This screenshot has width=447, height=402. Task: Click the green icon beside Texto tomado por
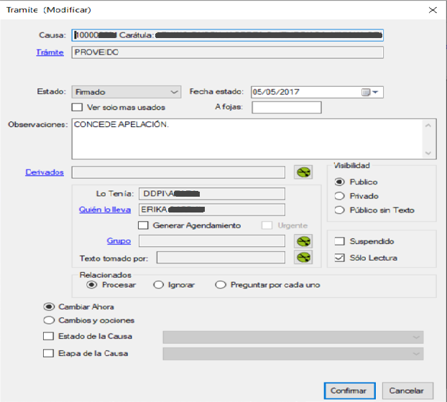(x=304, y=258)
